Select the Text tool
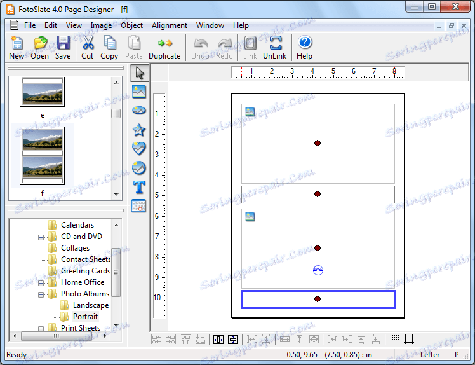This screenshot has height=365, width=475. coord(139,187)
